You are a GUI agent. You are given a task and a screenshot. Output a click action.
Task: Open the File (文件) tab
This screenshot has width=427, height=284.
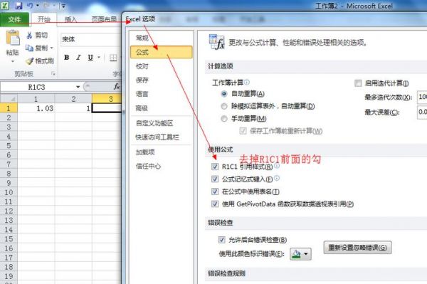pyautogui.click(x=14, y=19)
